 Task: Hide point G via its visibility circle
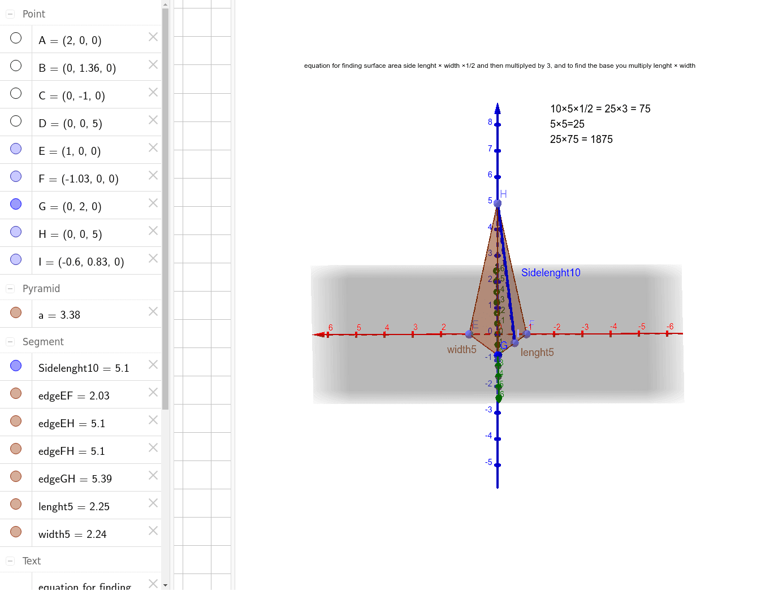(x=16, y=203)
